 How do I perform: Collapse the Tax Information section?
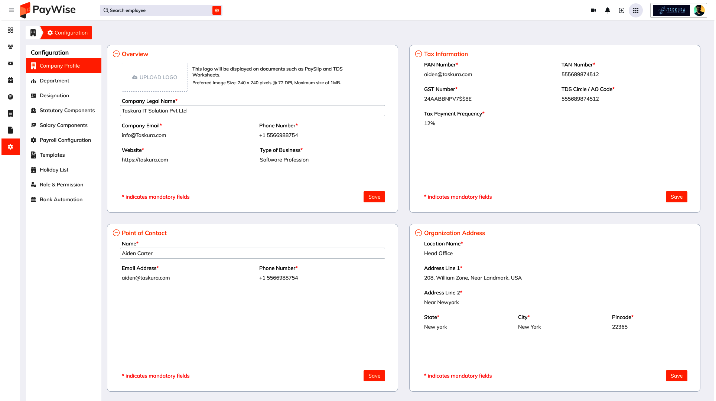419,54
